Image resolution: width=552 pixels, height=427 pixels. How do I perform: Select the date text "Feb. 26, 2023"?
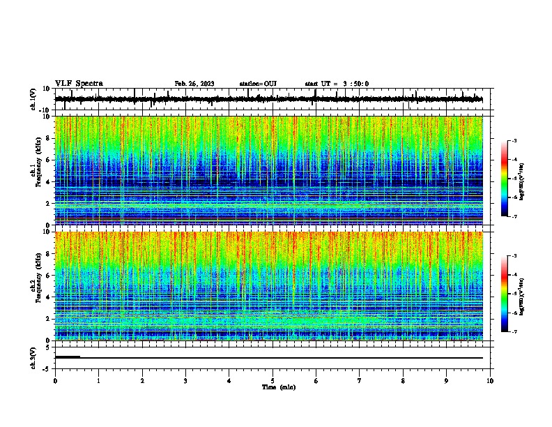[x=194, y=84]
